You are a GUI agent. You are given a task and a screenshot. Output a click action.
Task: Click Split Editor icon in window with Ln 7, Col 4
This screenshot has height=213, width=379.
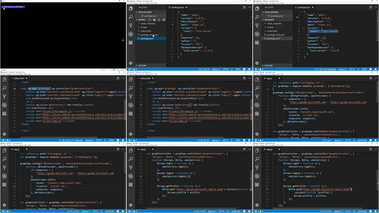370,7
